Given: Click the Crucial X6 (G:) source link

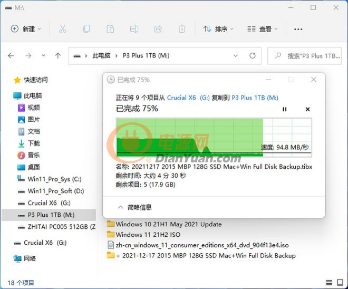Looking at the screenshot, I should point(188,98).
